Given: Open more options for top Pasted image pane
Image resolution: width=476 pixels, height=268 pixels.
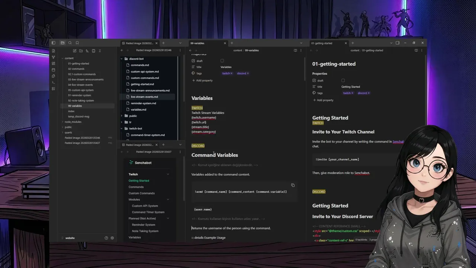Looking at the screenshot, I should 180,50.
